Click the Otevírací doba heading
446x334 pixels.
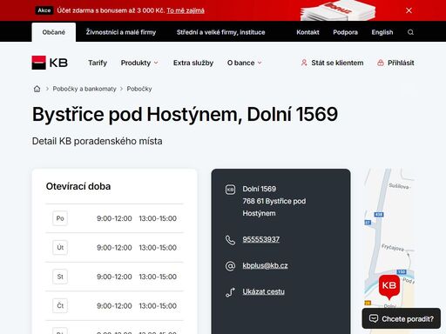pyautogui.click(x=78, y=186)
